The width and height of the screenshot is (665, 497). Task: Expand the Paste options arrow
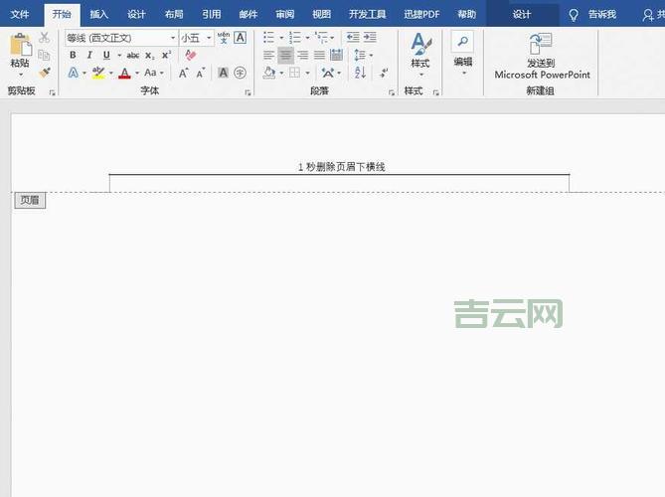(20, 75)
